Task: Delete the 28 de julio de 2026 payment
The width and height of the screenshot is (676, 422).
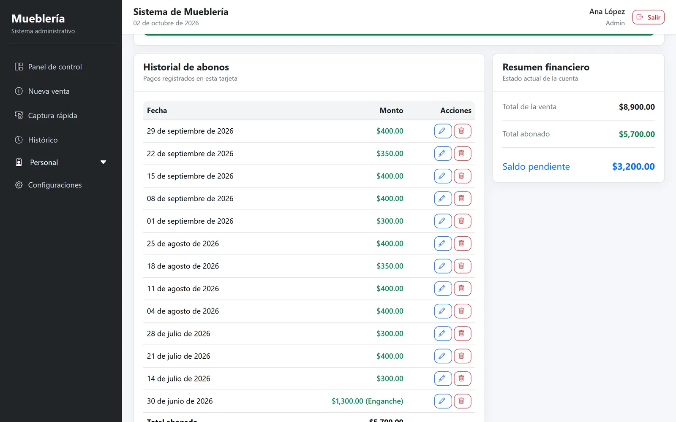Action: point(462,334)
